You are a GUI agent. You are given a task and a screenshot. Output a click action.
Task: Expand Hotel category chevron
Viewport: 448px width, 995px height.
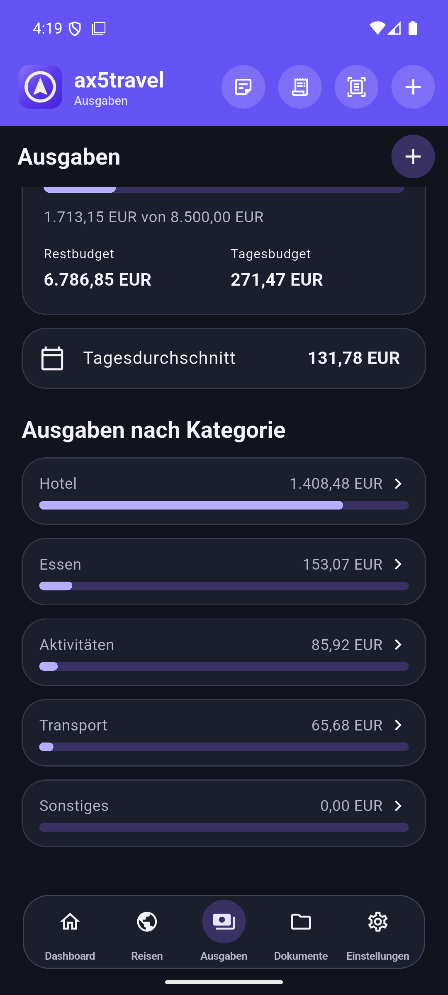[x=398, y=483]
